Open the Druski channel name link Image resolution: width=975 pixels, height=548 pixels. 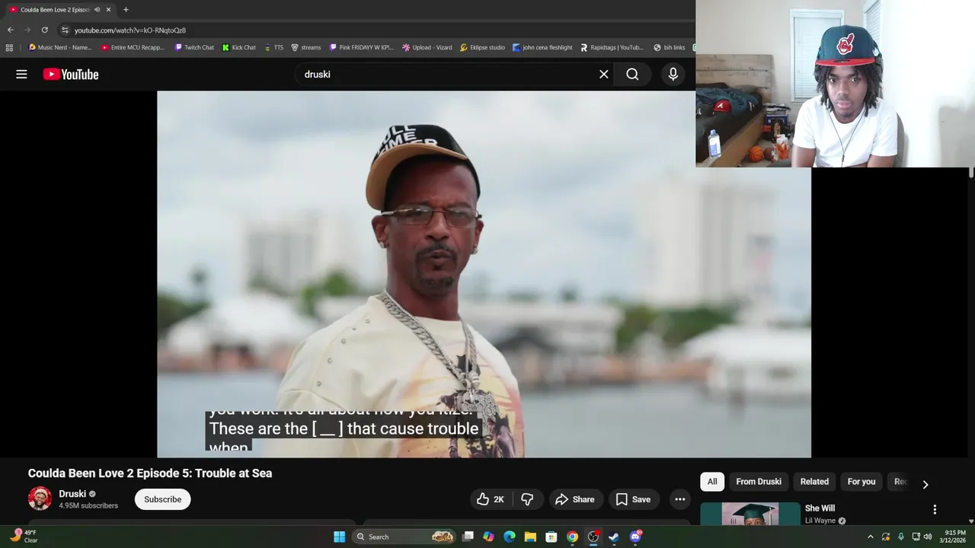(x=72, y=494)
